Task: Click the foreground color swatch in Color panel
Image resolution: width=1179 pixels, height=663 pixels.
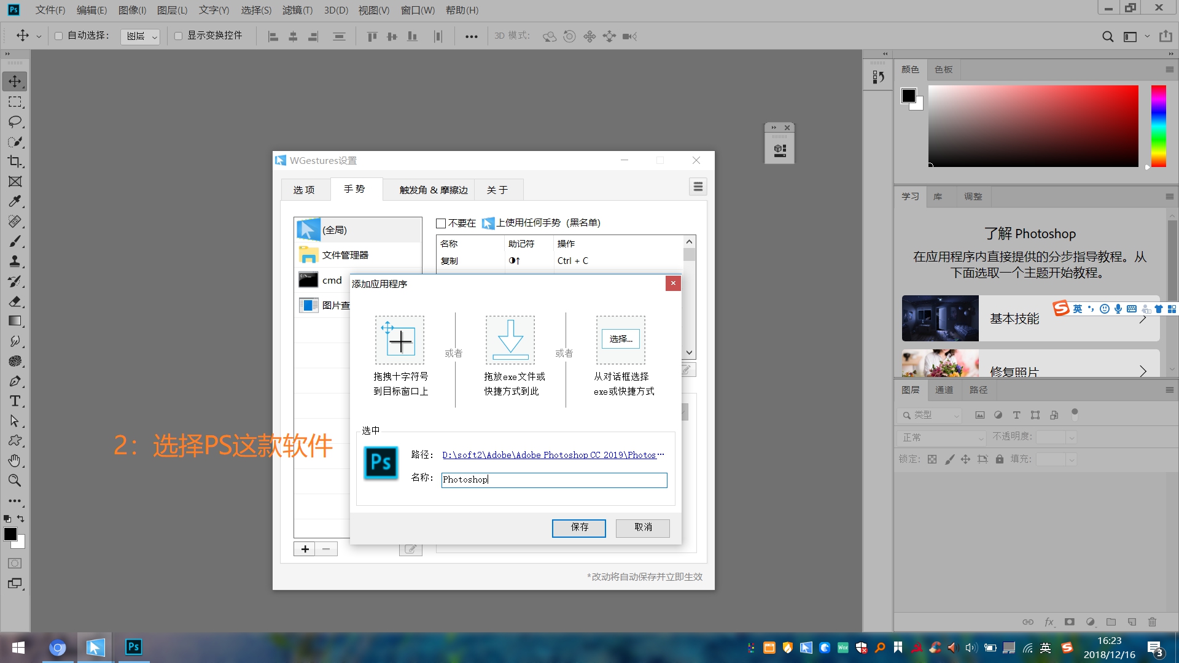Action: [x=909, y=95]
